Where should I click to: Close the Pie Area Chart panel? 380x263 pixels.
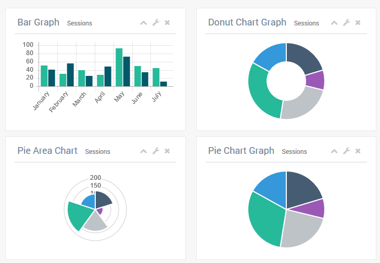pyautogui.click(x=167, y=151)
